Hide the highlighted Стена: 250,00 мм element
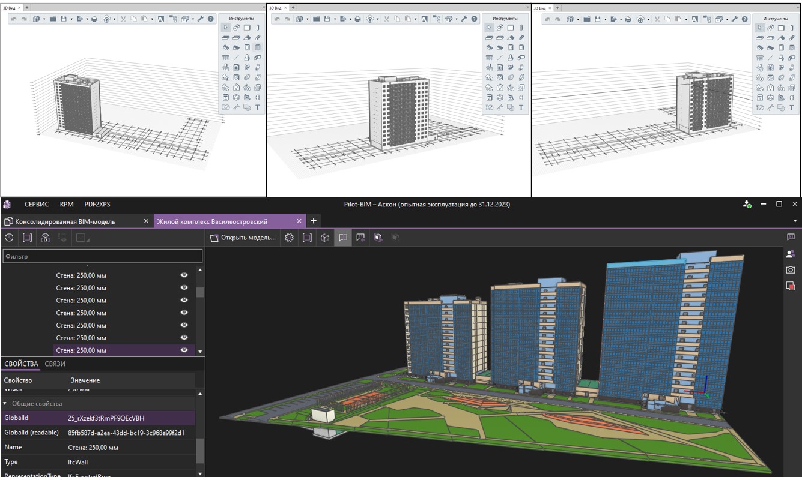 (184, 350)
